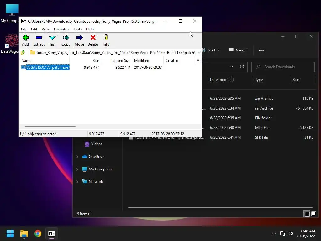Expand the 7-Zip address path dropdown

click(x=199, y=53)
